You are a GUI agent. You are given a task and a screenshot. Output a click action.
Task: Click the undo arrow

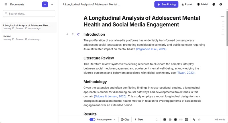pyautogui.click(x=194, y=120)
